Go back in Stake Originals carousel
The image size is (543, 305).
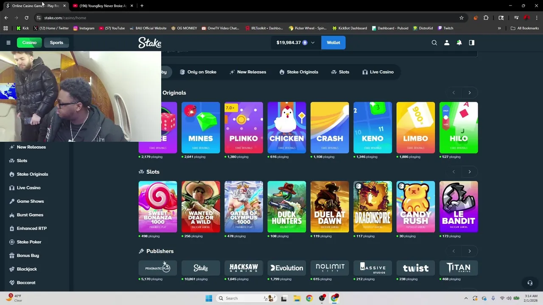453,93
